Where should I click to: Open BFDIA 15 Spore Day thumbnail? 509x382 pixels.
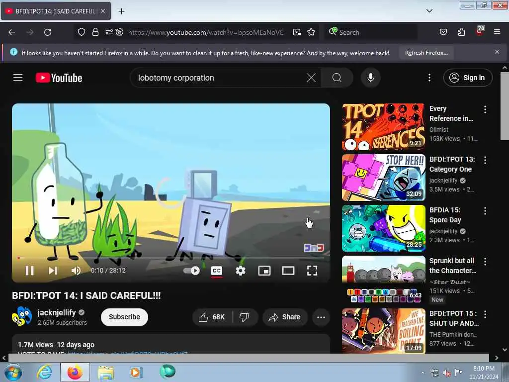(x=383, y=228)
